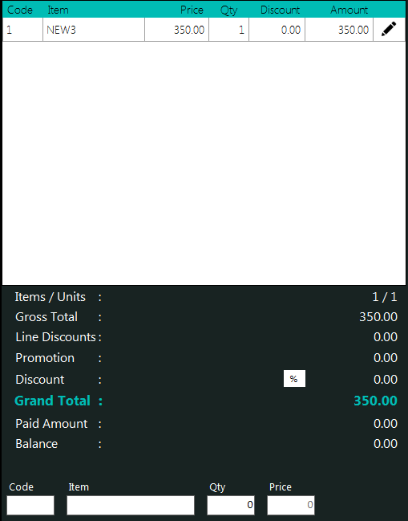Click the Price column header
The width and height of the screenshot is (408, 521).
[192, 10]
